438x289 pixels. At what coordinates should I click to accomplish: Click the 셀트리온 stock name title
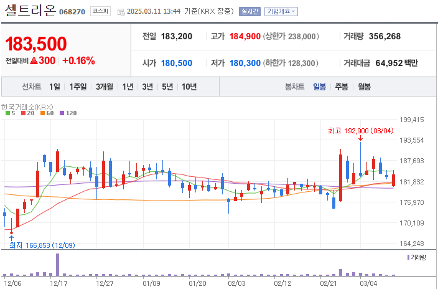click(x=30, y=11)
